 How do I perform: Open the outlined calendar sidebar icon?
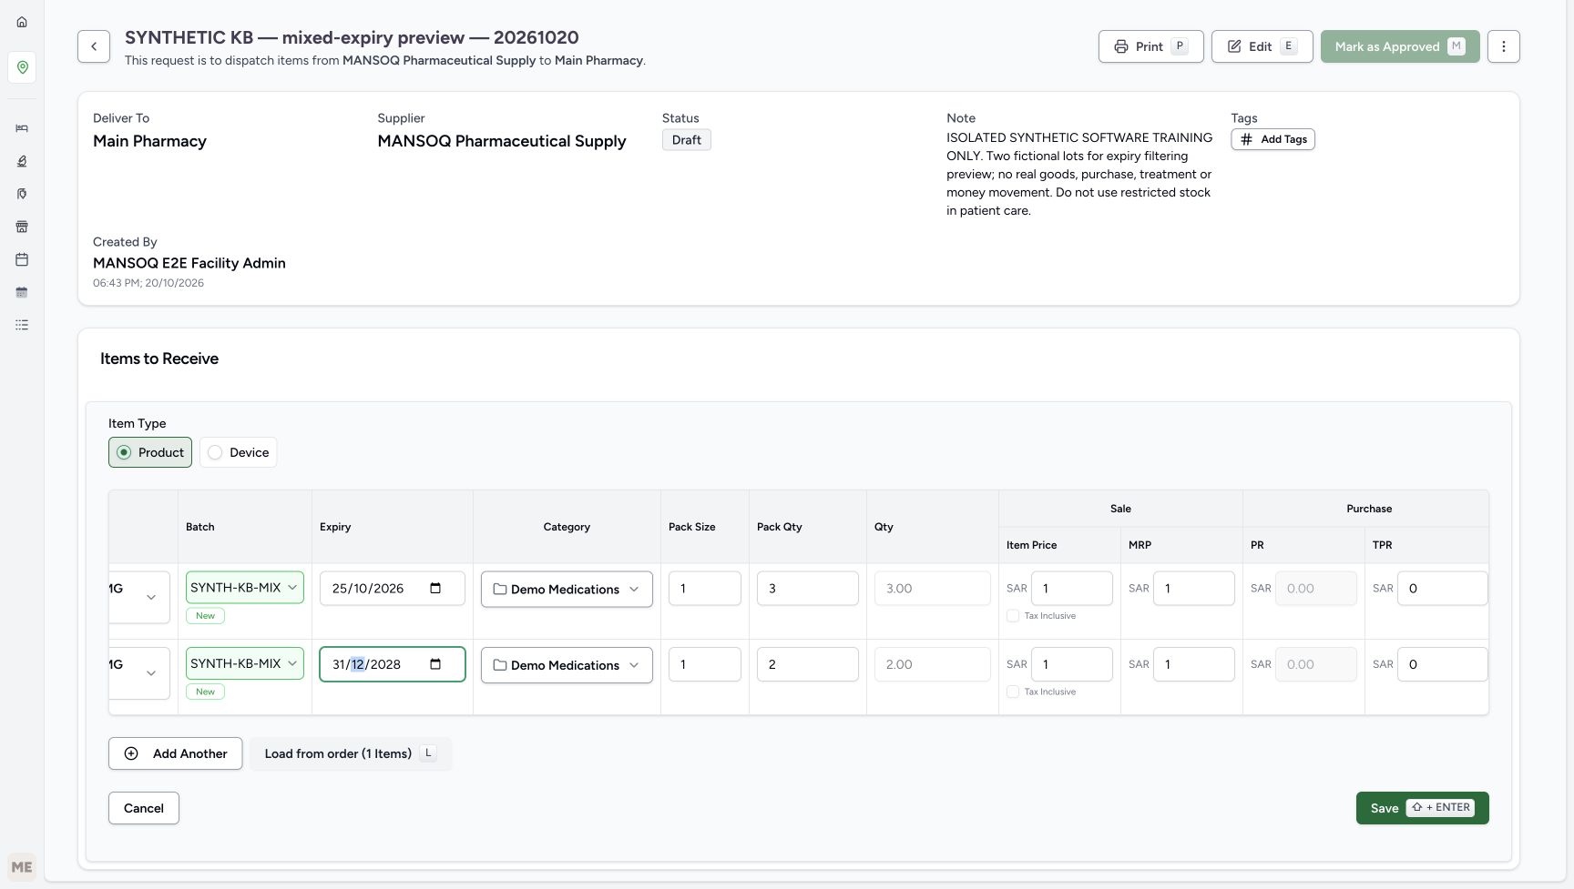(x=22, y=259)
